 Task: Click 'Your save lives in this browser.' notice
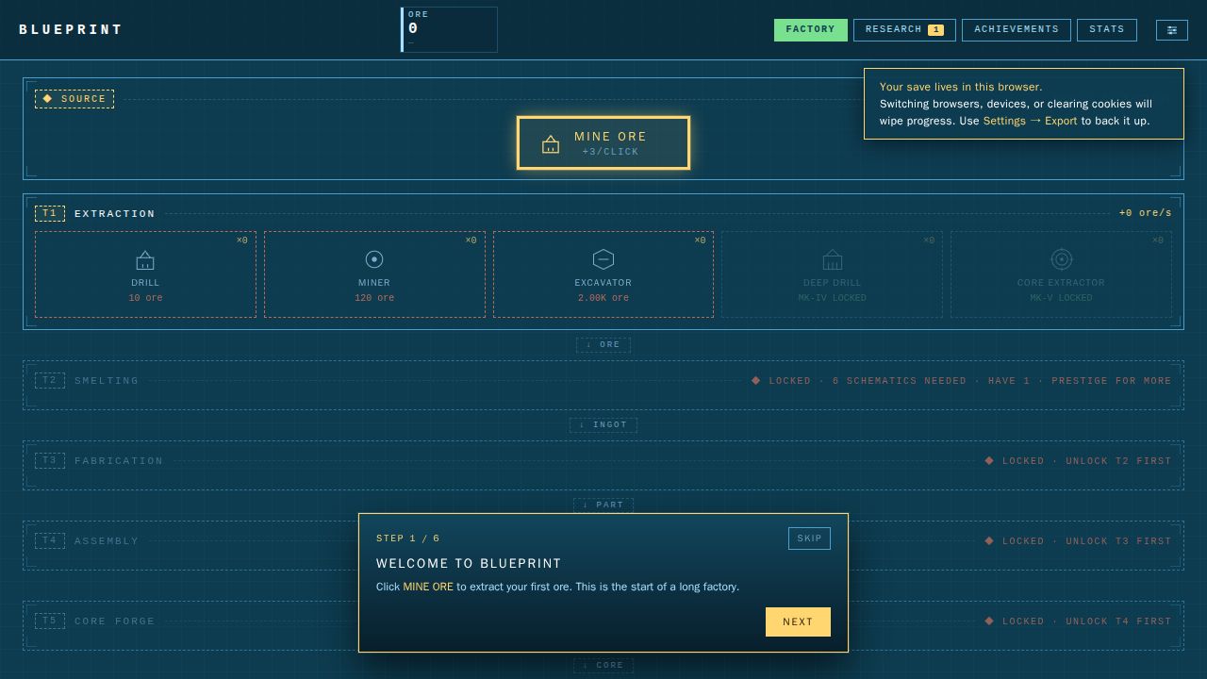click(961, 87)
